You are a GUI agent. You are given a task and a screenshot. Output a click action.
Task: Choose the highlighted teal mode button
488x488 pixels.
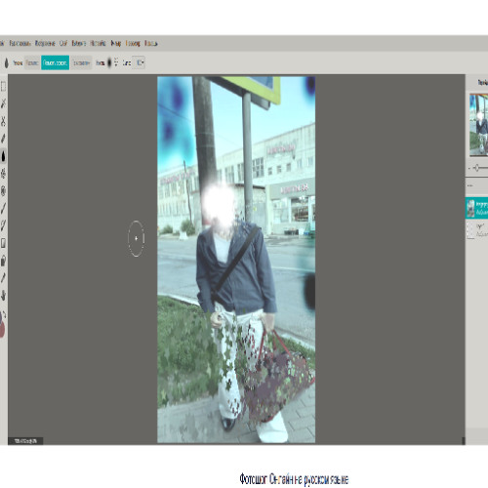click(x=55, y=62)
